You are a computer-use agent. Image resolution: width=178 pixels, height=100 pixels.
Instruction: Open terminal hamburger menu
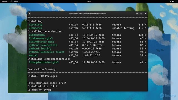click(141, 14)
